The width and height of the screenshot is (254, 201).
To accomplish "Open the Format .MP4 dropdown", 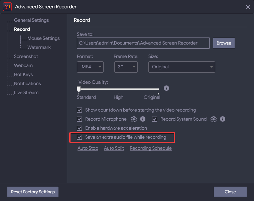I will pos(90,67).
